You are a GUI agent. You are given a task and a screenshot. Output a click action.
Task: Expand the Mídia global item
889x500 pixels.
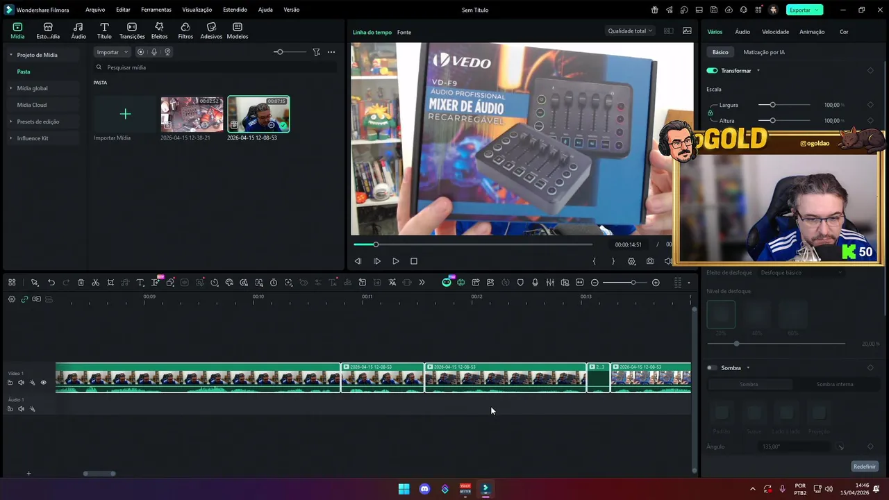pyautogui.click(x=10, y=88)
